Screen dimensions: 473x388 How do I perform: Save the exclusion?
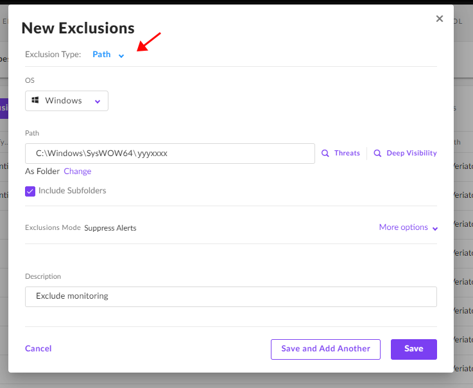[x=413, y=349]
